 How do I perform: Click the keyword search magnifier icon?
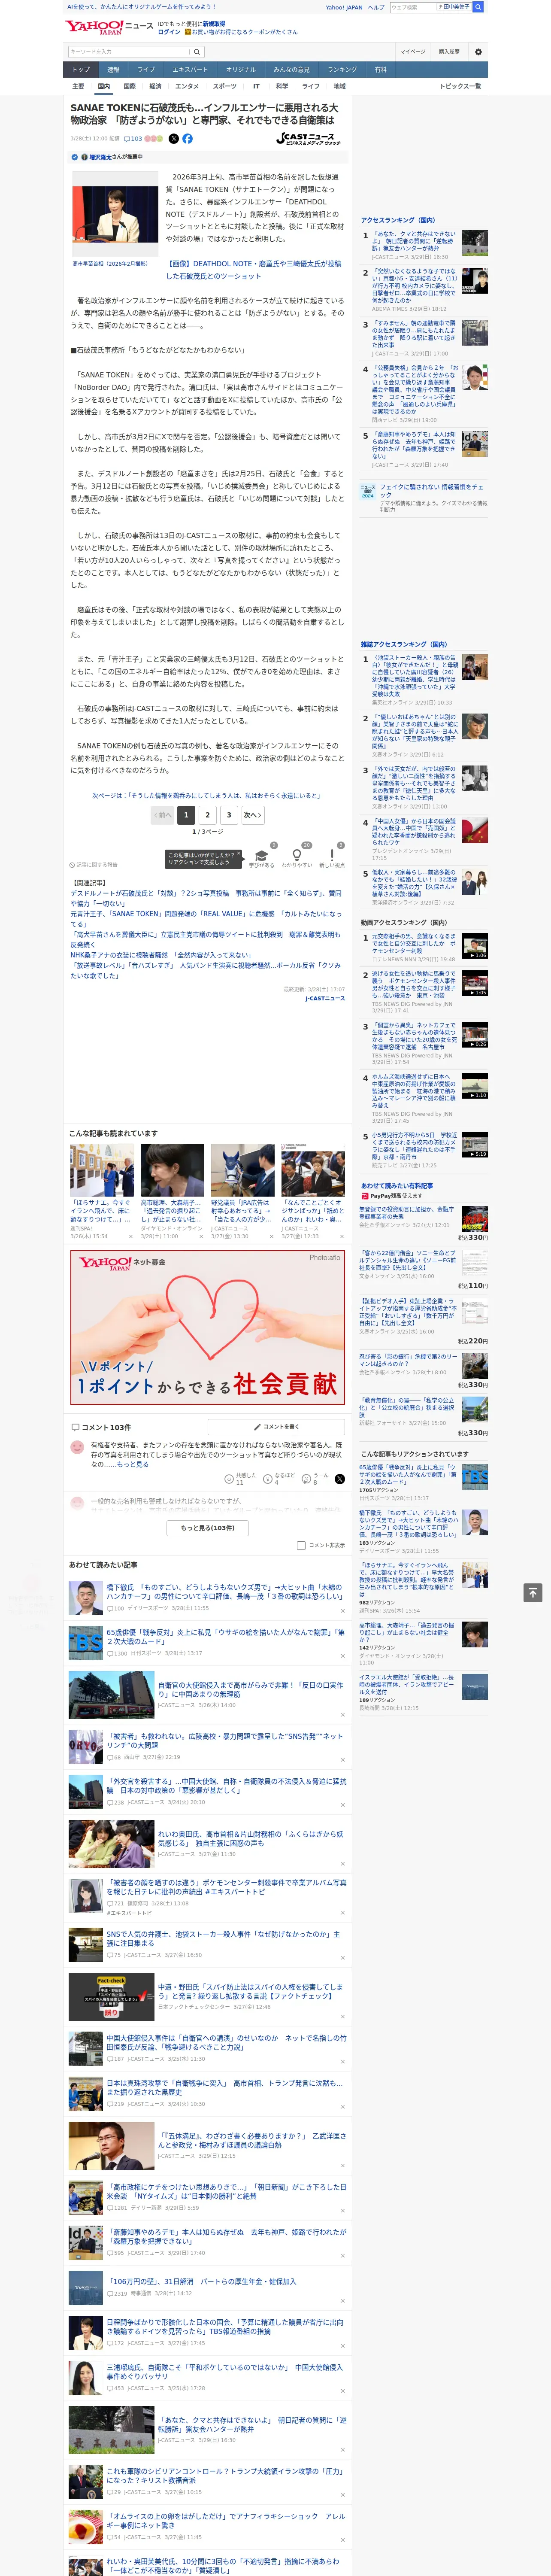point(196,52)
